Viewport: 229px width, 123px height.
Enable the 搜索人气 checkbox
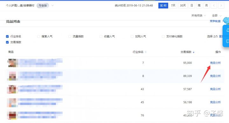[x=38, y=36]
